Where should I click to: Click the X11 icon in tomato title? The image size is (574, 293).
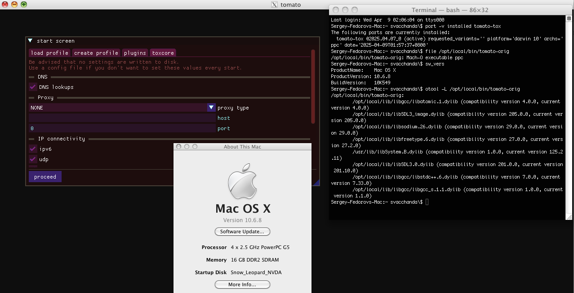pos(274,4)
